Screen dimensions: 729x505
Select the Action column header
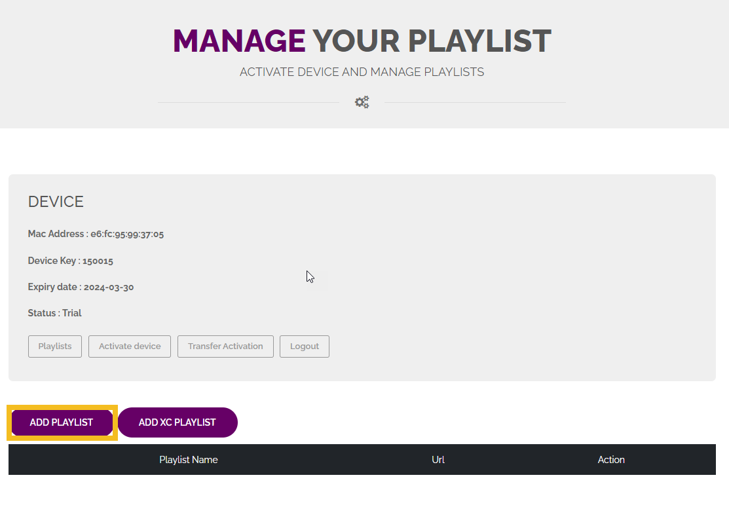click(x=610, y=459)
